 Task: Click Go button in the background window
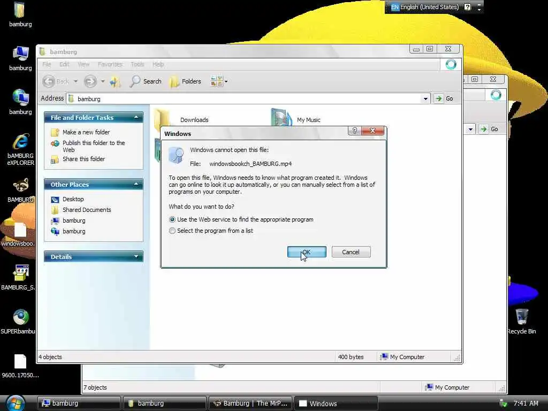[x=489, y=130]
